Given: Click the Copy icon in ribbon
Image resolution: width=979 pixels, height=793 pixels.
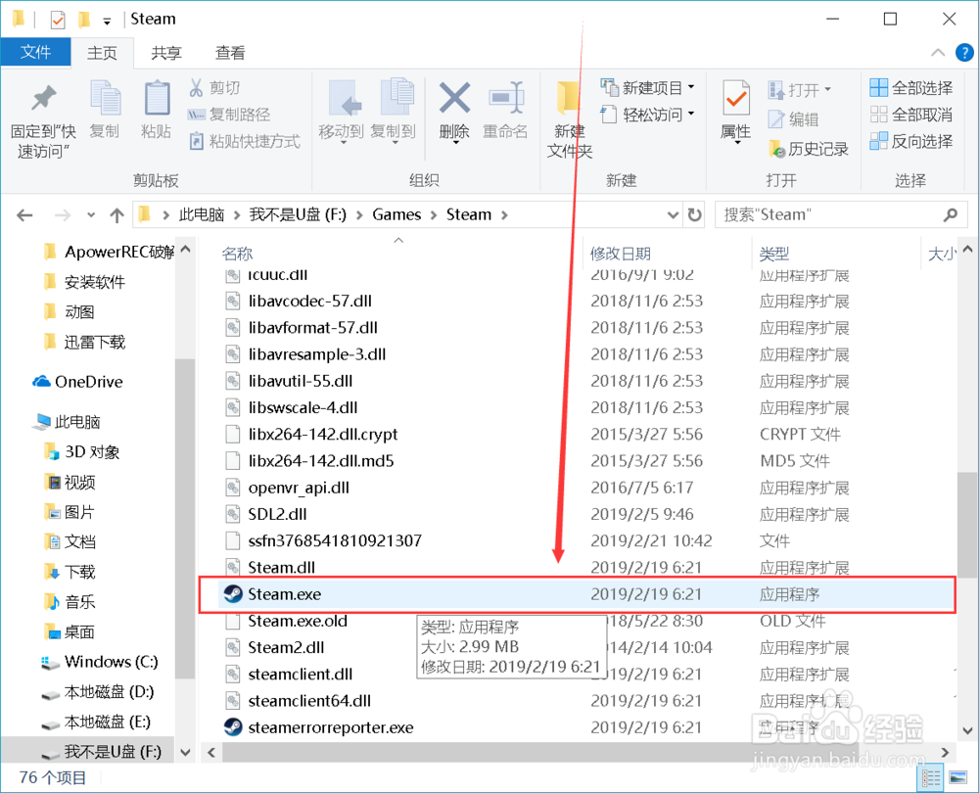Looking at the screenshot, I should 105,98.
